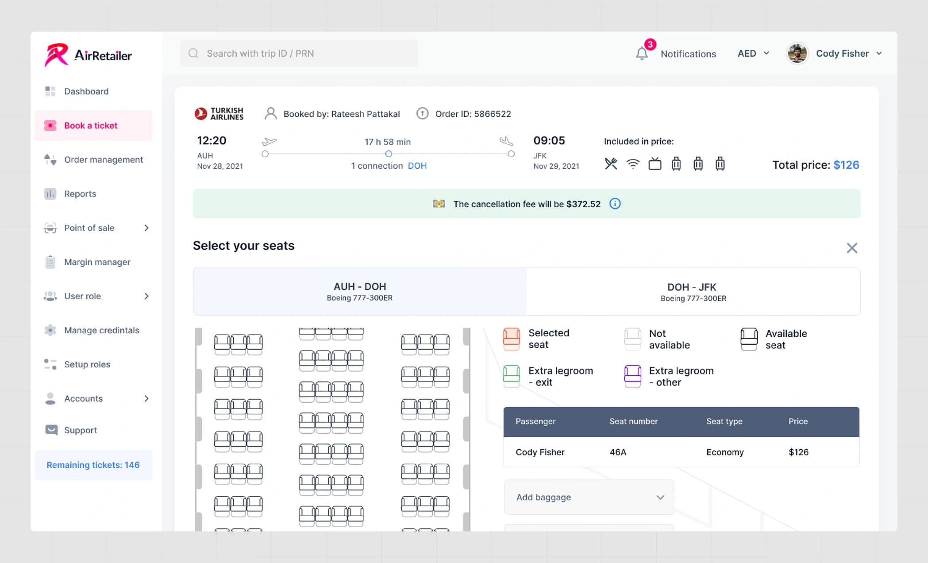Click the Manage credintals gear icon
This screenshot has height=563, width=928.
click(x=50, y=330)
